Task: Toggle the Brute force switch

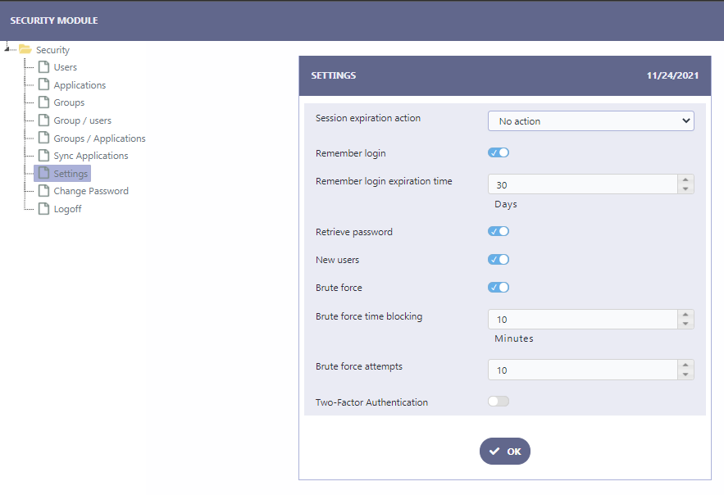Action: tap(499, 288)
